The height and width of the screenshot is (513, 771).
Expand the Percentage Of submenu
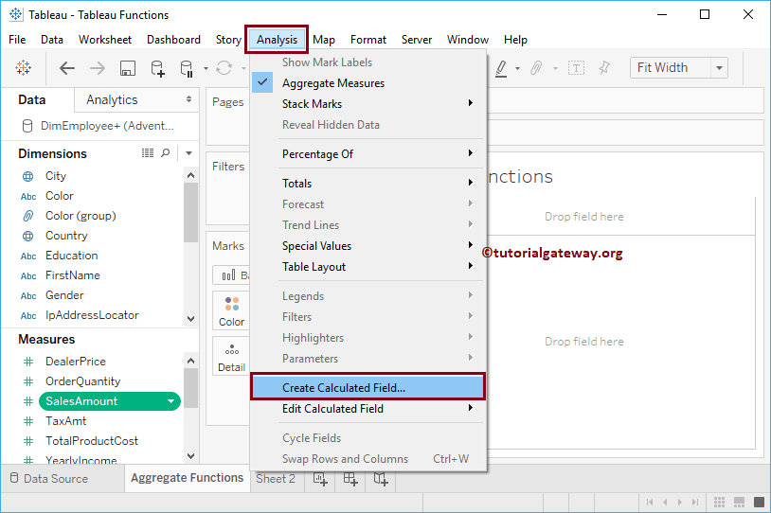tap(368, 153)
